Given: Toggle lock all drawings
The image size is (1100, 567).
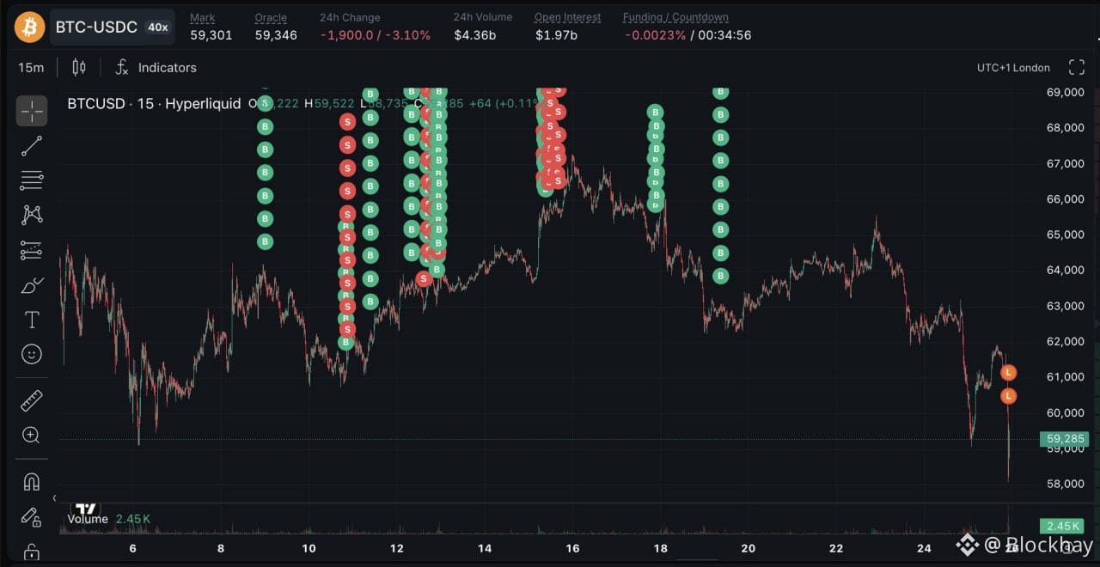Looking at the screenshot, I should (32, 551).
